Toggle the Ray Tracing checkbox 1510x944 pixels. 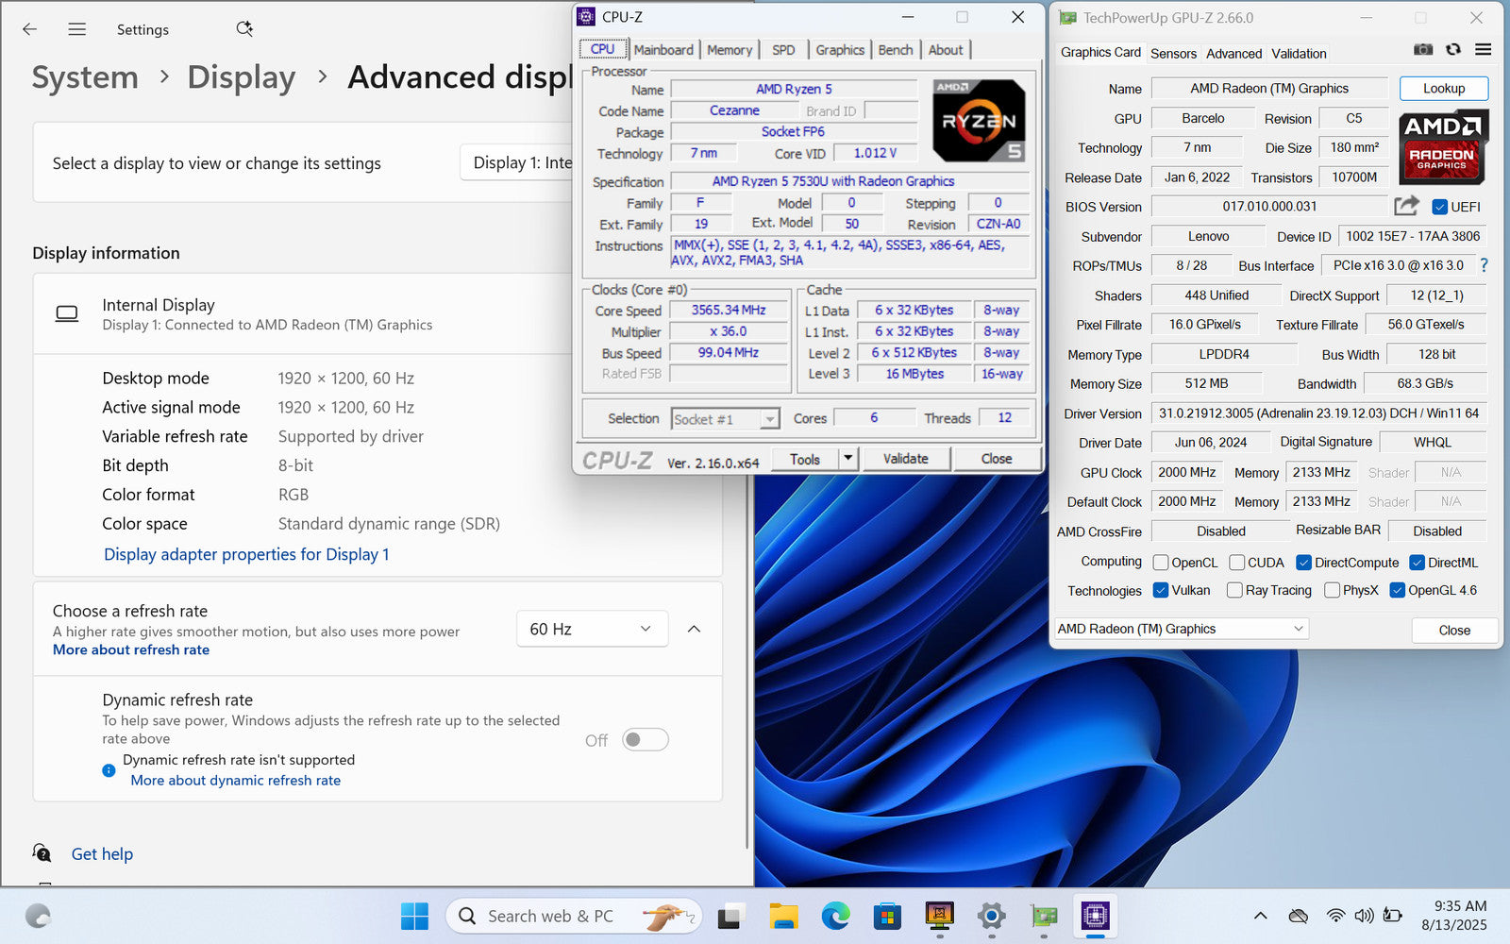(1234, 590)
